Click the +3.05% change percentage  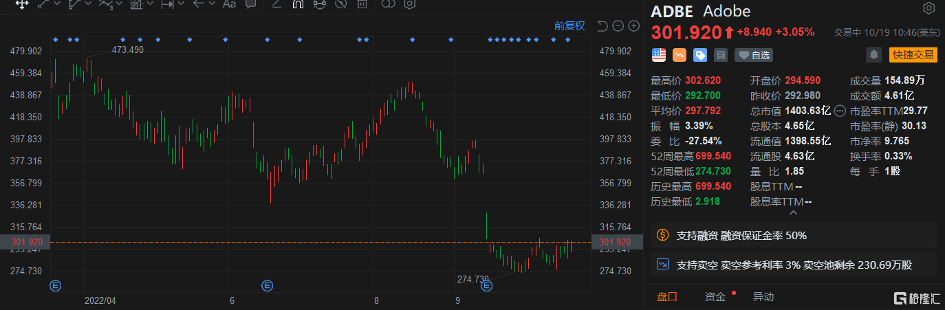point(795,32)
